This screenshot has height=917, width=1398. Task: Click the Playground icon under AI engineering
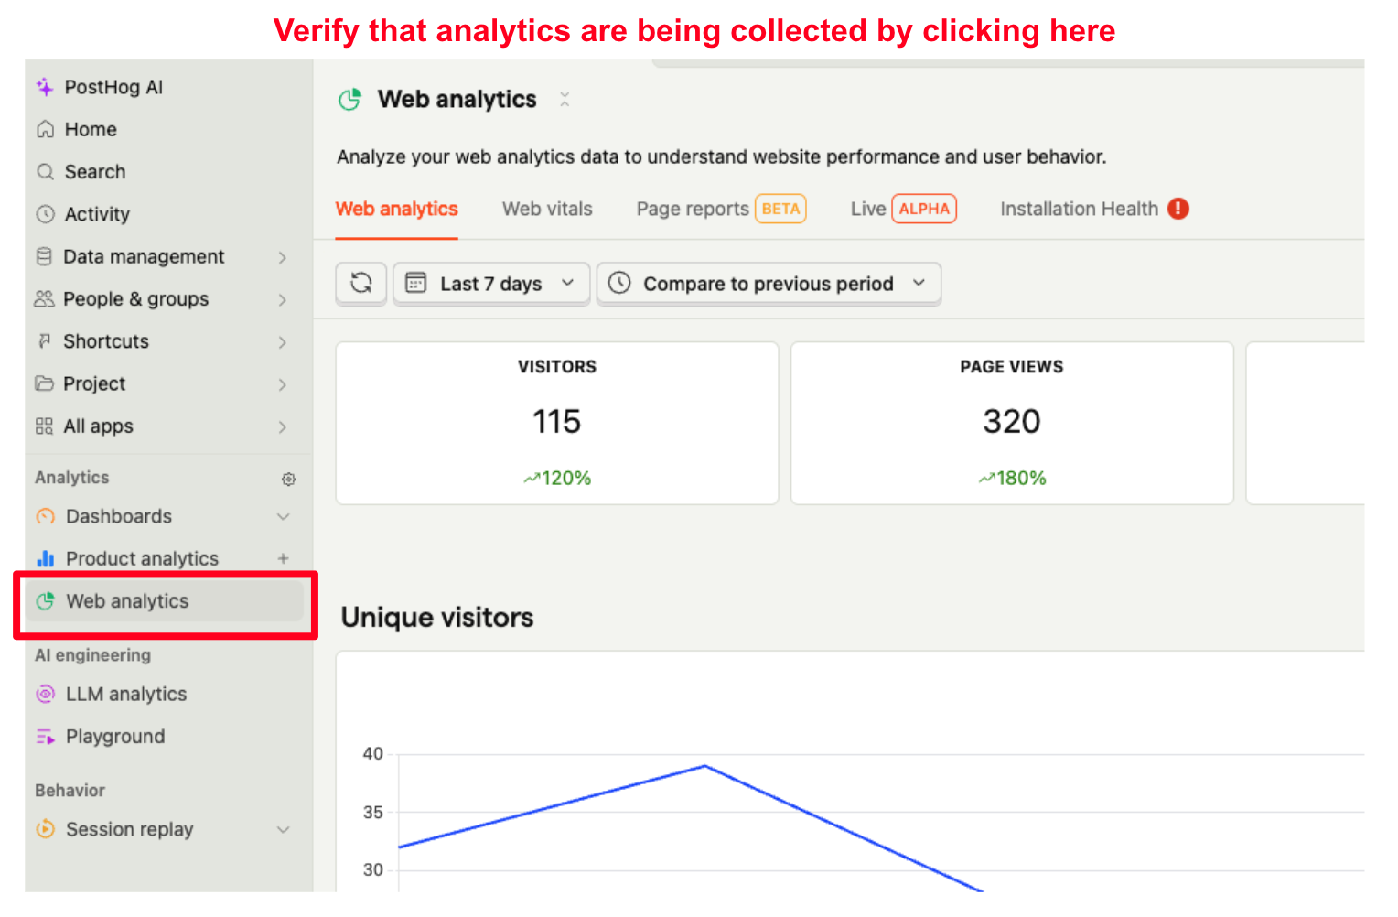(x=45, y=736)
